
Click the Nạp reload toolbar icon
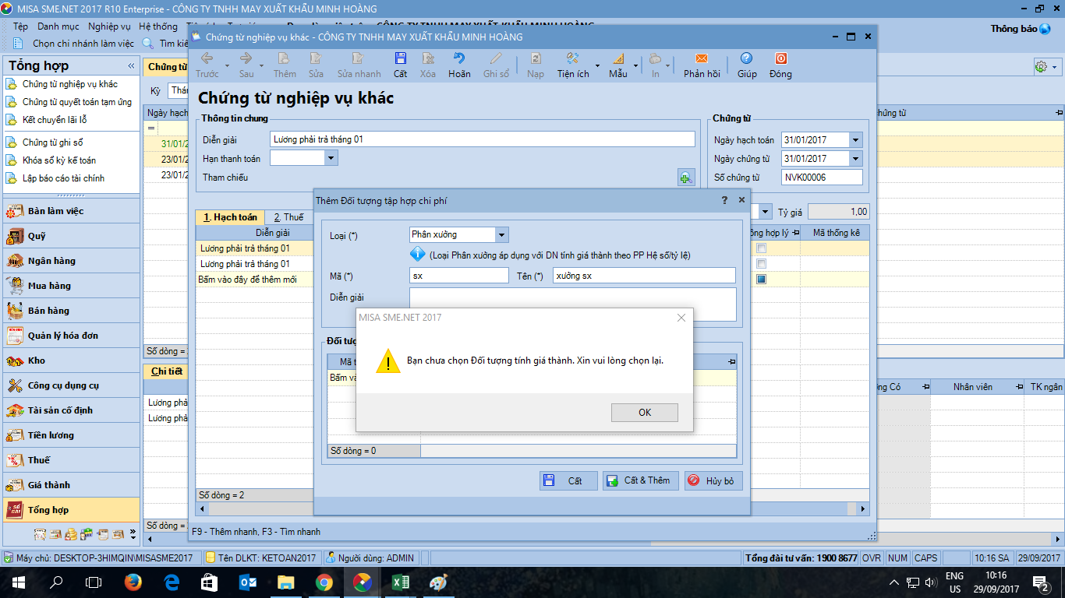coord(536,58)
